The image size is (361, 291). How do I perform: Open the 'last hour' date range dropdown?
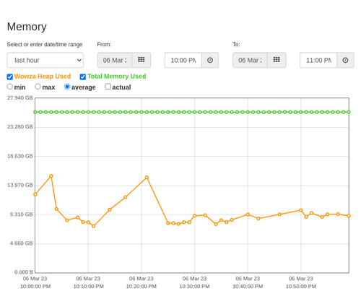45,60
